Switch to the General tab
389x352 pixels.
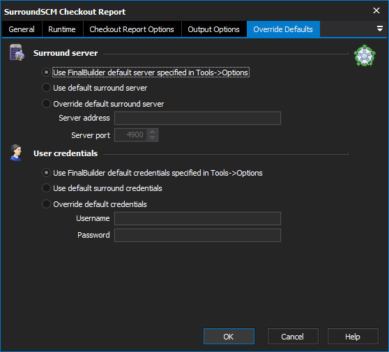click(22, 29)
